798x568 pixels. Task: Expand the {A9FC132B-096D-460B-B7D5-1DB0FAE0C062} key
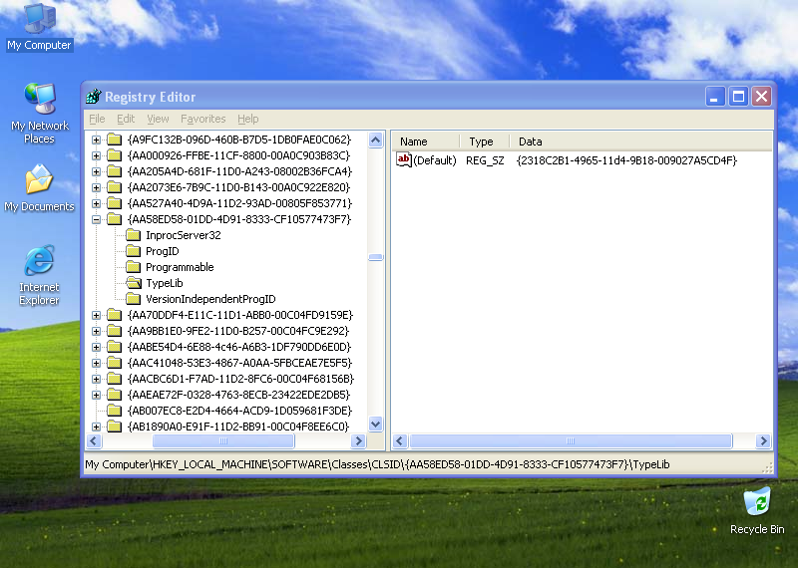pos(96,140)
